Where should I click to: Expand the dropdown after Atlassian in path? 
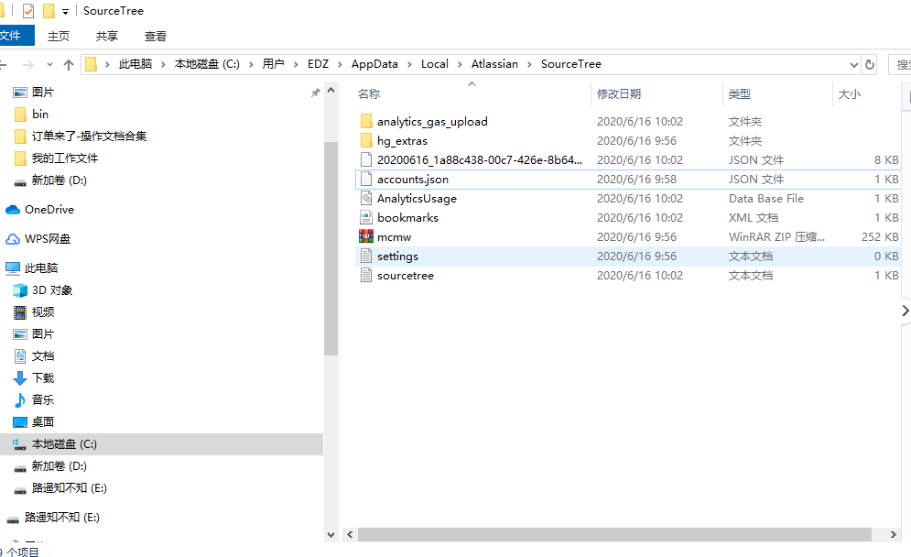[529, 64]
